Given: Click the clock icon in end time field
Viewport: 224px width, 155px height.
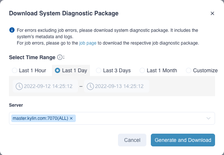Looking at the screenshot, I should coord(90,86).
